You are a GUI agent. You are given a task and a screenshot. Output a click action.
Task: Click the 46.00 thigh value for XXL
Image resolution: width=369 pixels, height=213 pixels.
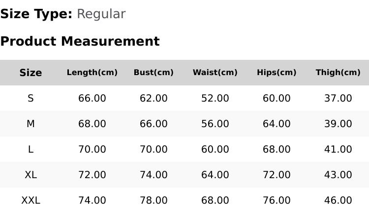click(338, 201)
